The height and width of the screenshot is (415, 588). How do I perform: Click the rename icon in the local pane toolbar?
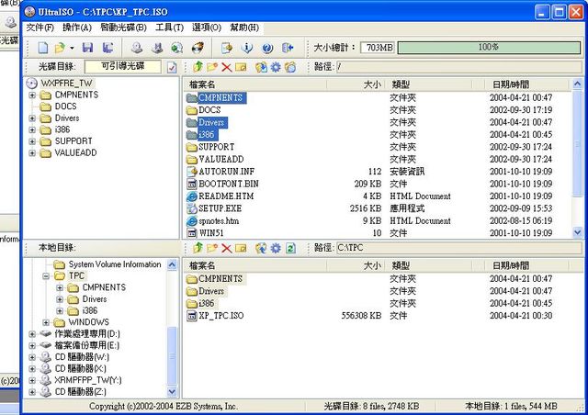[241, 248]
